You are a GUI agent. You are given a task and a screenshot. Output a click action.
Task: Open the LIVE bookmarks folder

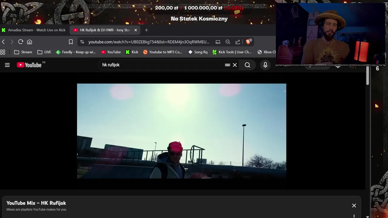44,52
